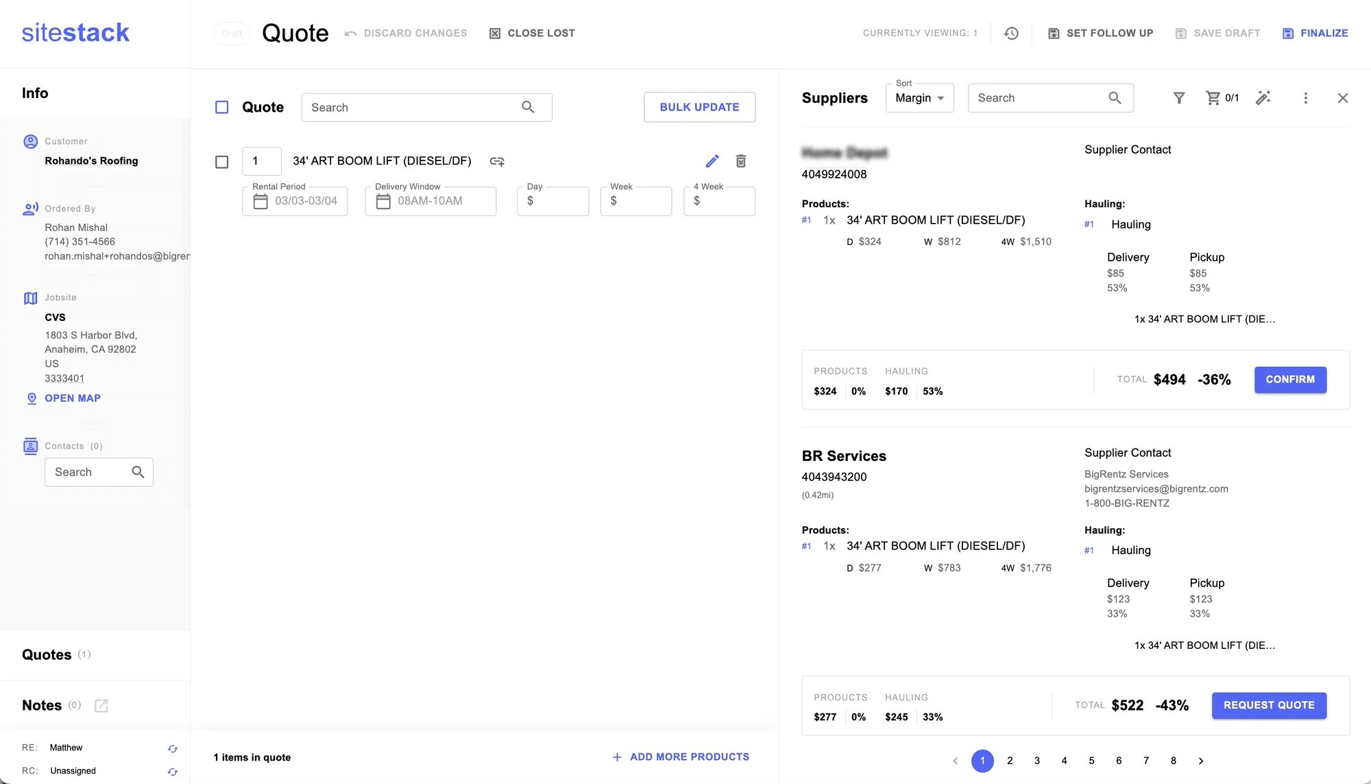Click CLOSE LOST in the top bar
The image size is (1371, 784).
point(532,32)
